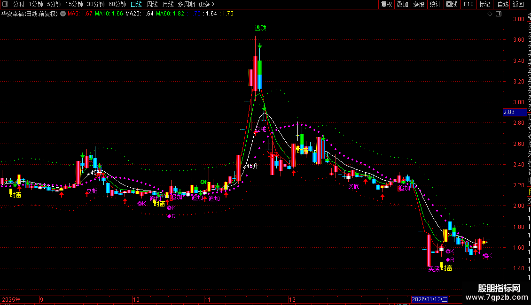Open the dropdown arrow beside 华夏幸福 title
Image resolution: width=531 pixels, height=305 pixels.
[63, 14]
